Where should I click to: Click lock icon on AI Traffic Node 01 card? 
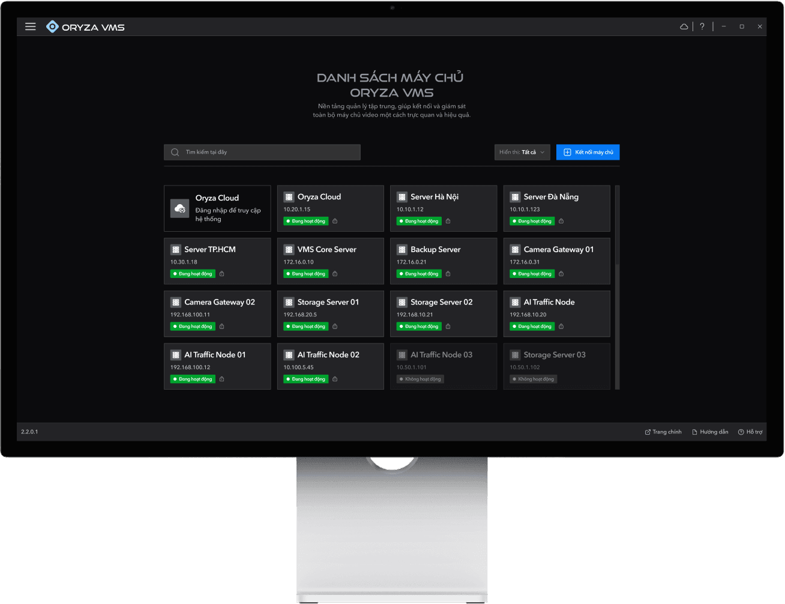point(221,379)
